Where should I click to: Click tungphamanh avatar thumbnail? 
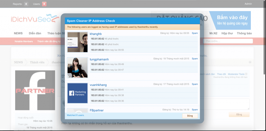click(77, 67)
